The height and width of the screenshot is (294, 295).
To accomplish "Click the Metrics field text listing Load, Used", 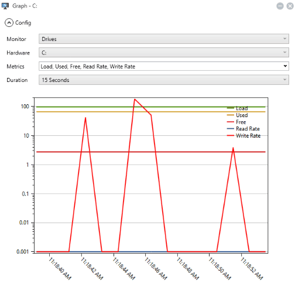I will 88,66.
